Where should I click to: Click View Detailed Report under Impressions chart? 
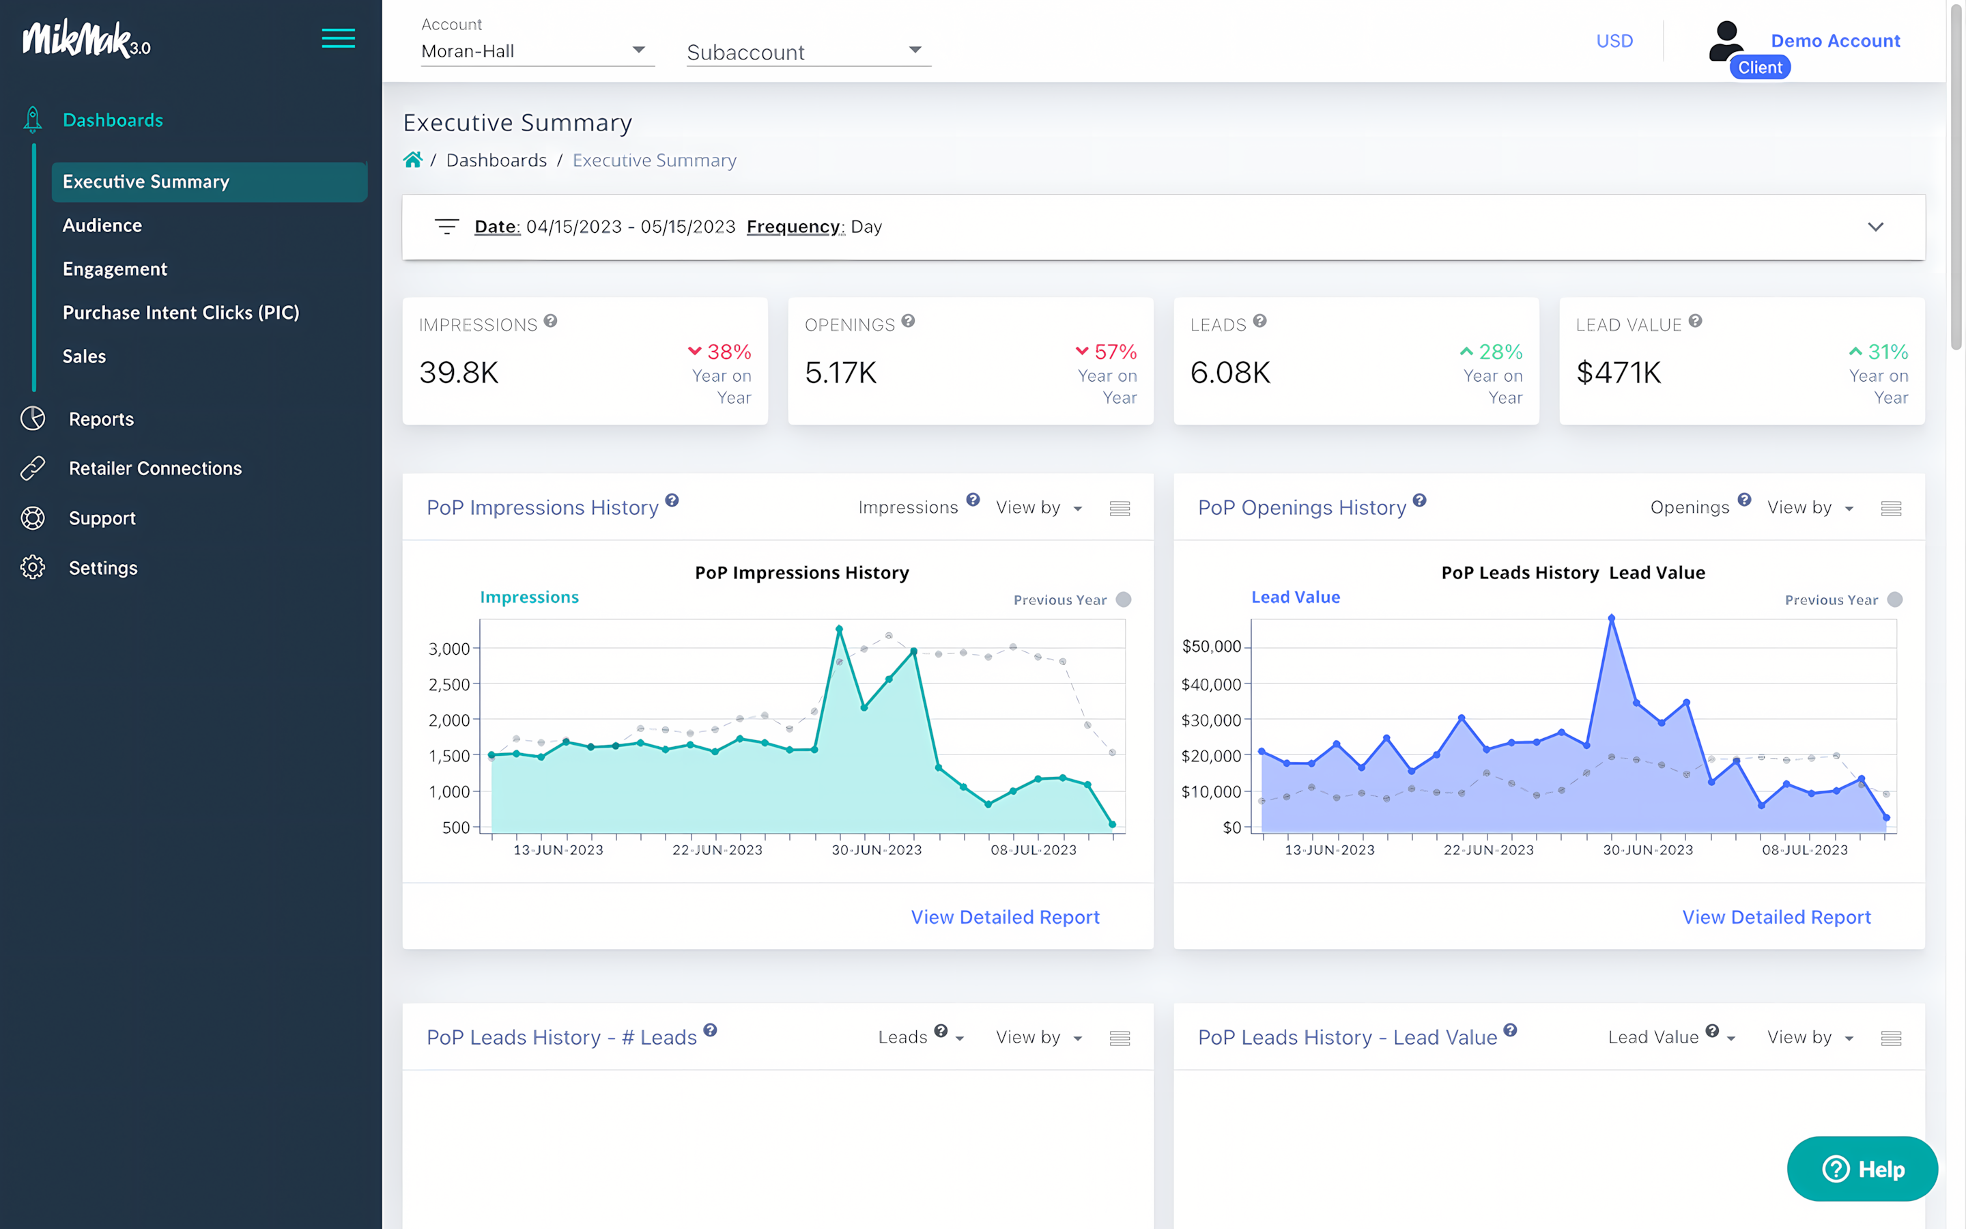(x=1005, y=917)
